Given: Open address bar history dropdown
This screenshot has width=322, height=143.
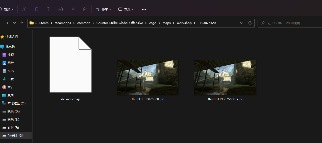Looking at the screenshot, I should coord(241,23).
